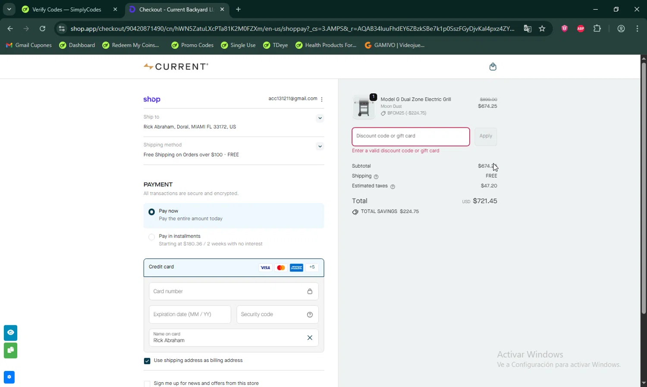Open the tab search dropdown arrow
This screenshot has width=647, height=387.
9,9
